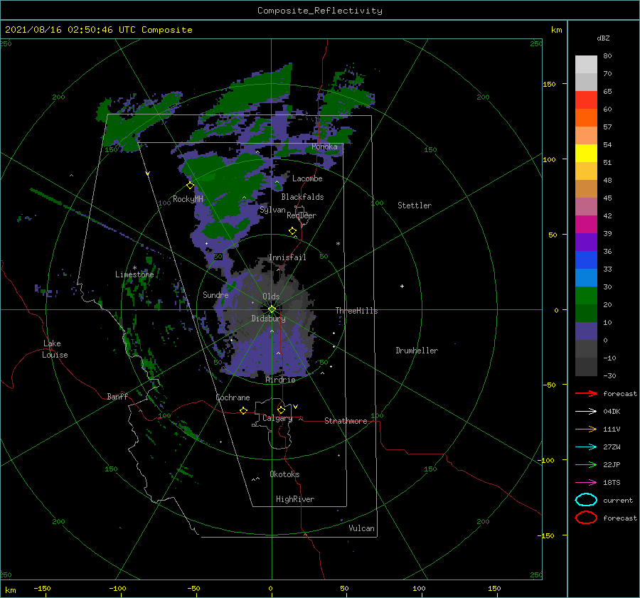Click the green 30 dBZ color swatch
Screen dimensions: 640x598
(586, 296)
